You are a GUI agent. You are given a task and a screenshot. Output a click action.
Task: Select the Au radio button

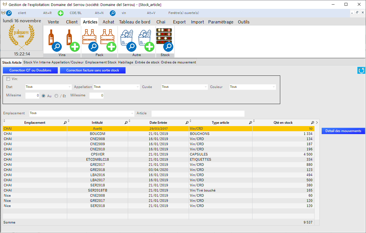click(x=43, y=96)
